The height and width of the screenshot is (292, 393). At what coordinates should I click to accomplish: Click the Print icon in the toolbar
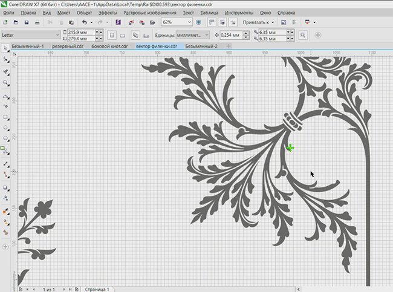37,22
